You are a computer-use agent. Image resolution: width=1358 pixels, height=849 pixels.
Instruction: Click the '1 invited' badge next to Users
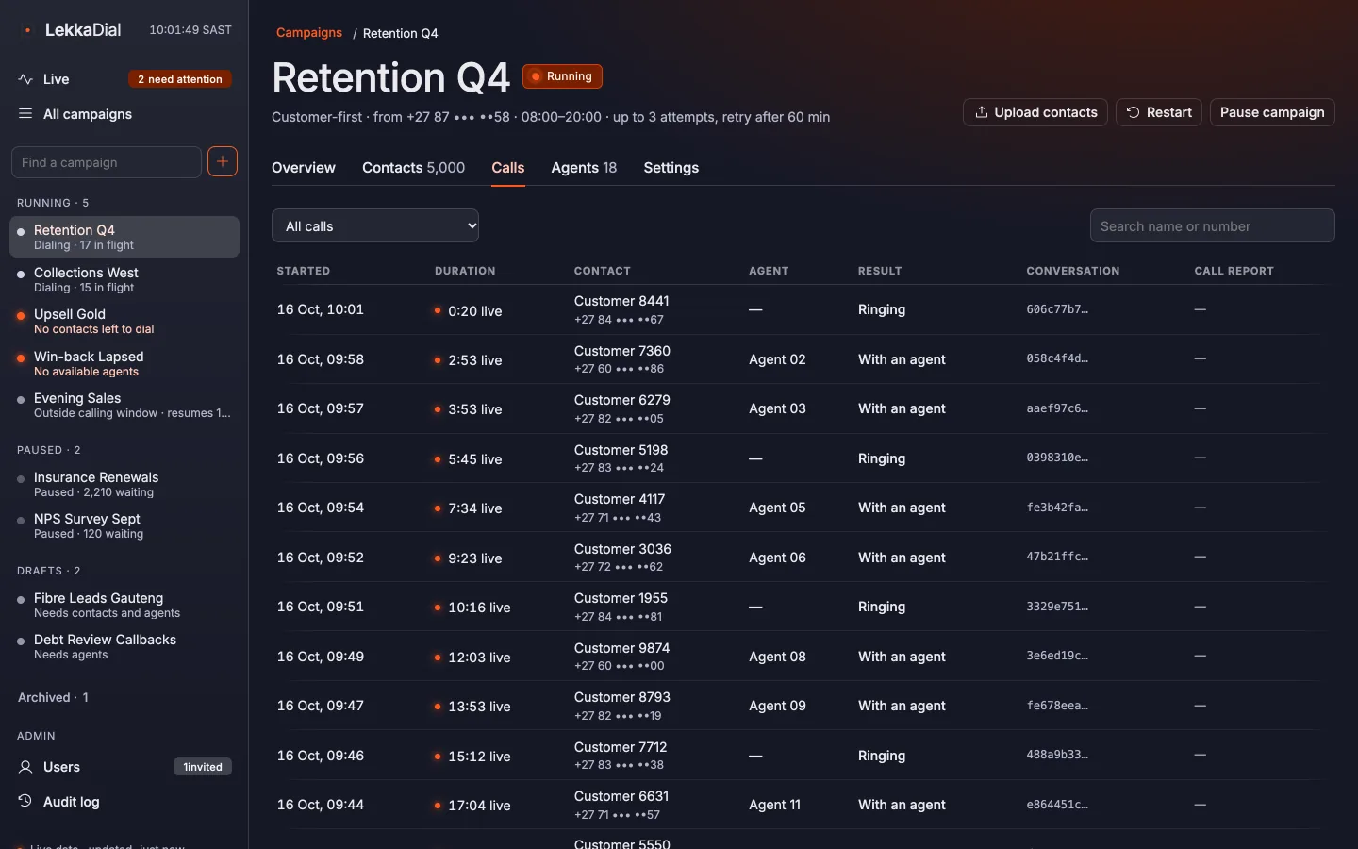pyautogui.click(x=203, y=767)
